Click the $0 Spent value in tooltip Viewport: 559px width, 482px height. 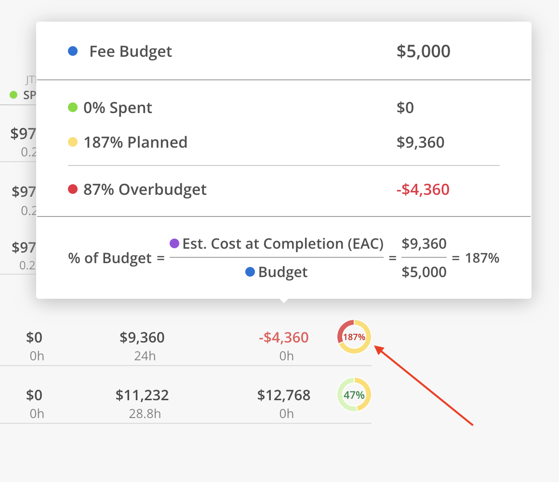[x=405, y=107]
